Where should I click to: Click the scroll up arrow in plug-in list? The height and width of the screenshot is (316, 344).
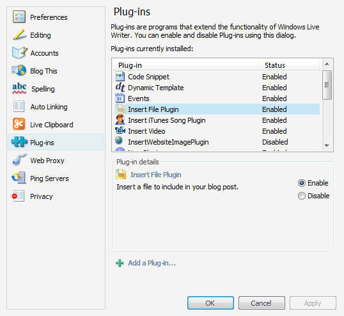327,64
